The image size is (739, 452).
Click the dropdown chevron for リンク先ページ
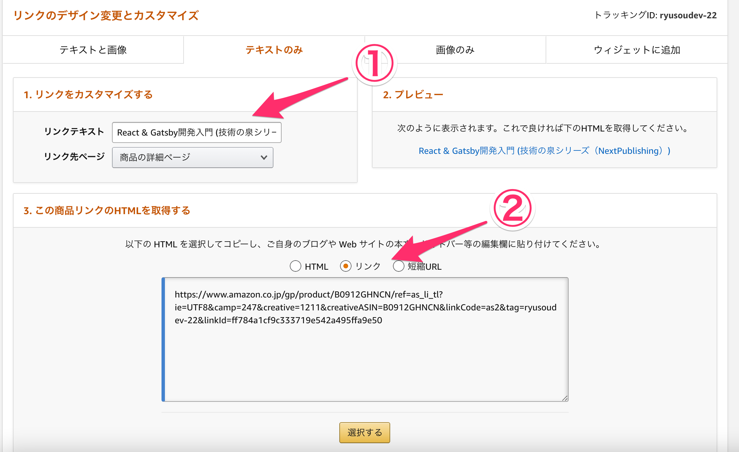pos(264,158)
